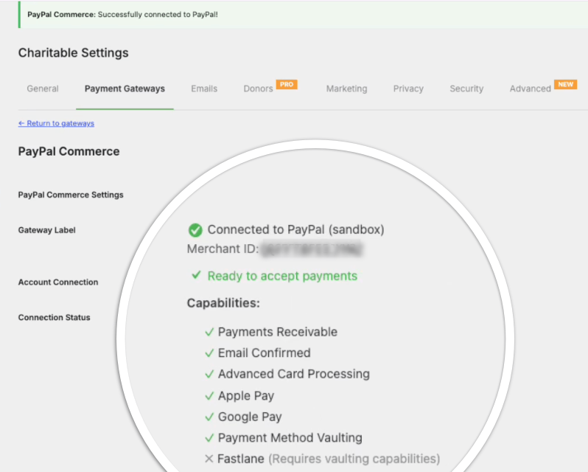Click the 'Apple Pay' capability text
The width and height of the screenshot is (588, 472).
tap(246, 396)
